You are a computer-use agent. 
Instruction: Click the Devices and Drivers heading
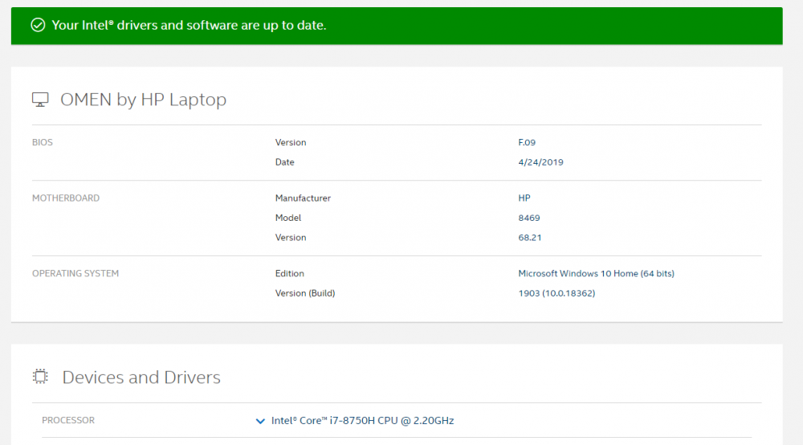(141, 378)
